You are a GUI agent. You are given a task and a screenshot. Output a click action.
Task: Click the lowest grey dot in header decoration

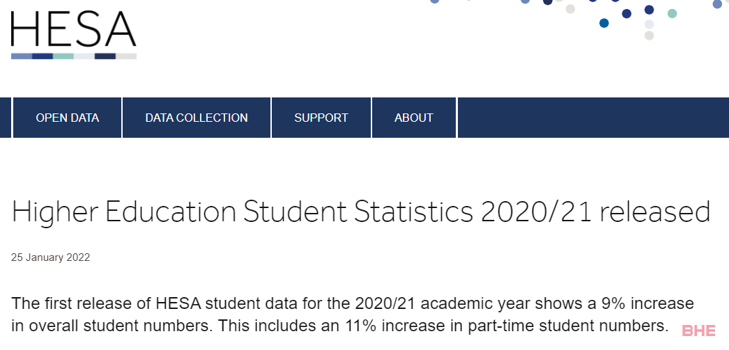pos(649,35)
